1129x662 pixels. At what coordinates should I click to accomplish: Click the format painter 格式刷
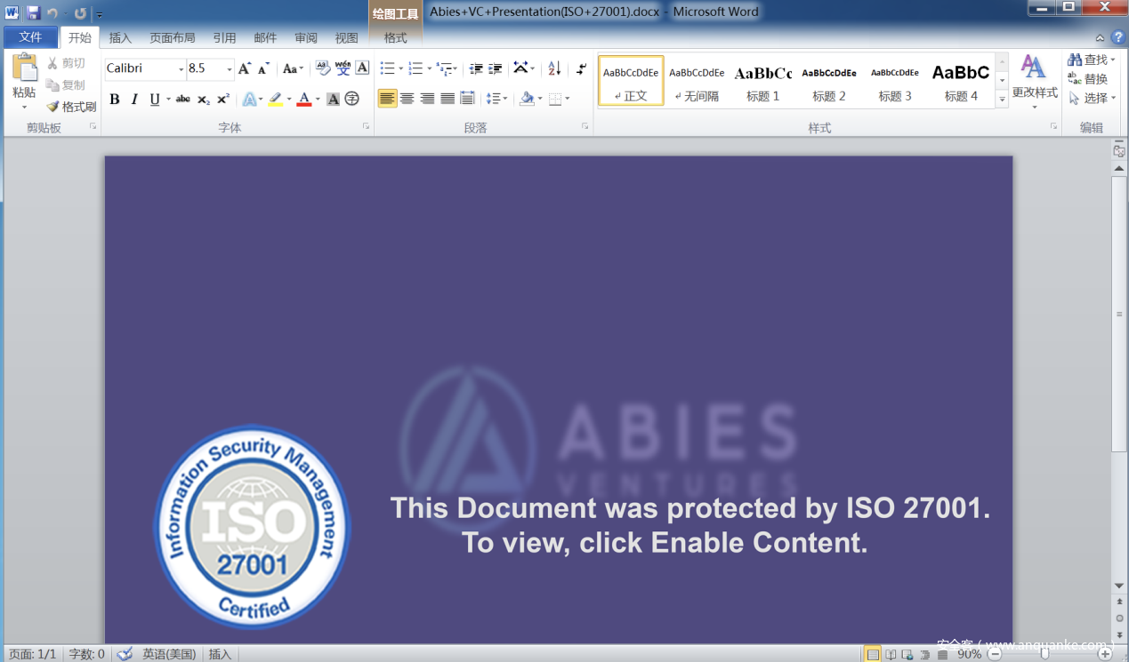71,107
